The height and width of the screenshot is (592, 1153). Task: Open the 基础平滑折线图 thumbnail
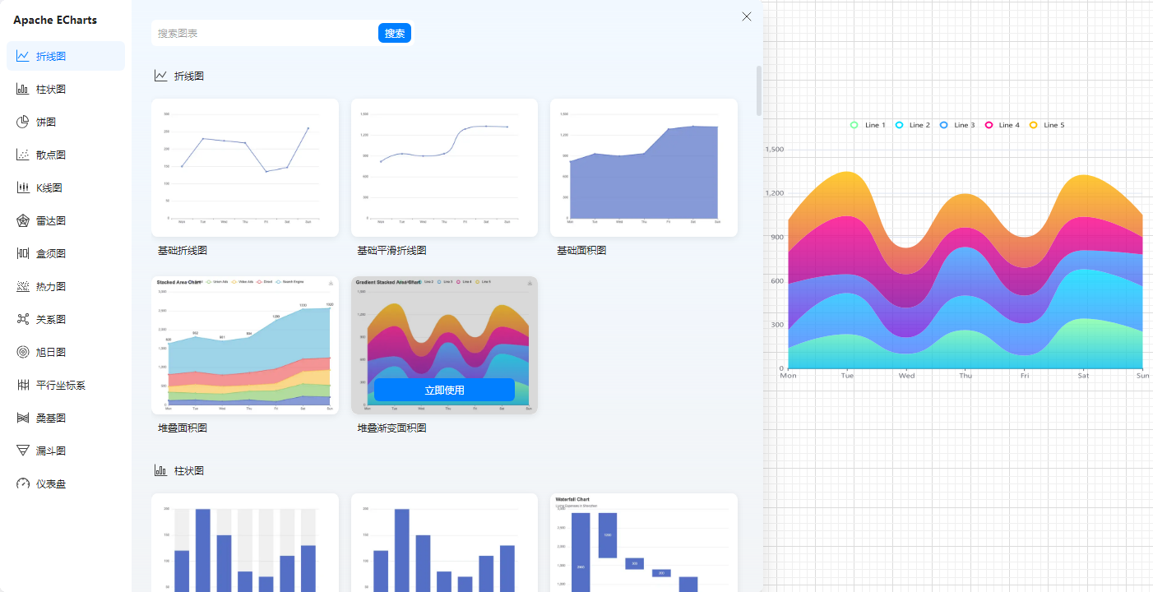click(x=444, y=168)
